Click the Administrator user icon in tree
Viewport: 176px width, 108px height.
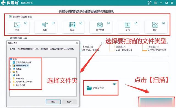14,66
